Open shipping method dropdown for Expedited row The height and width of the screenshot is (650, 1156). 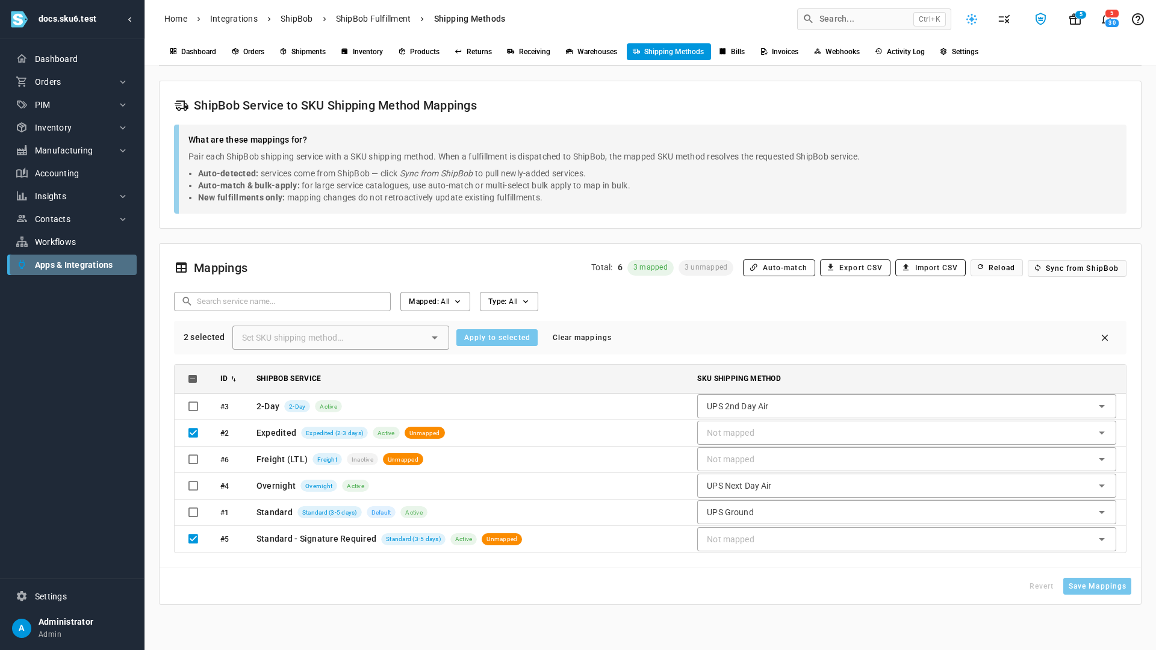pos(906,433)
